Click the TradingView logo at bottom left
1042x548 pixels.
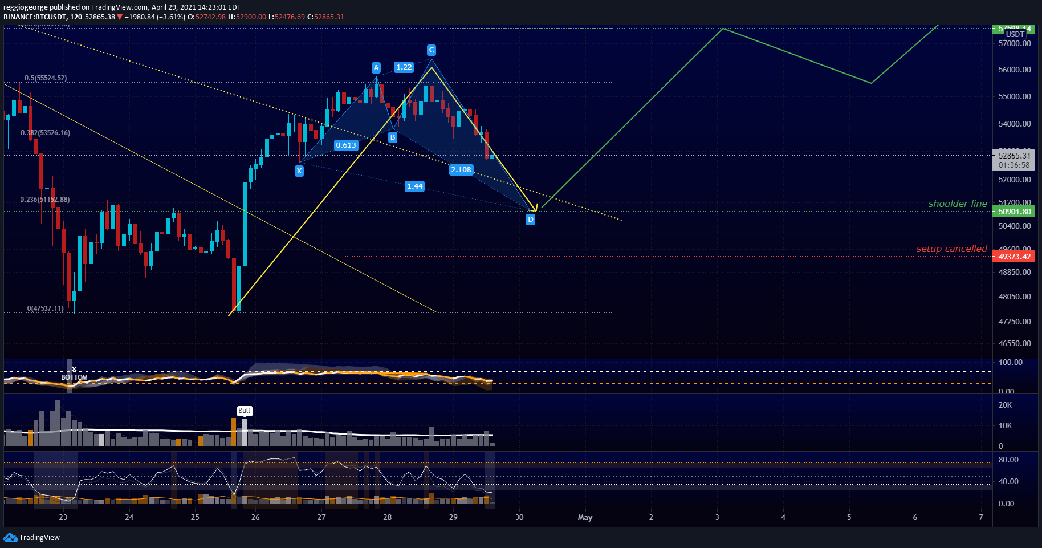point(32,537)
